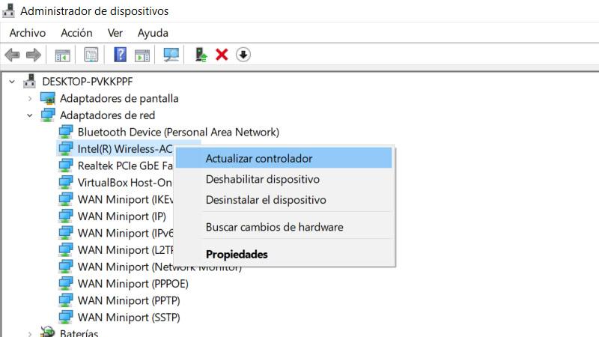Select Bluetooth Device (Personal Area Network)
Image resolution: width=599 pixels, height=337 pixels.
[x=178, y=132]
